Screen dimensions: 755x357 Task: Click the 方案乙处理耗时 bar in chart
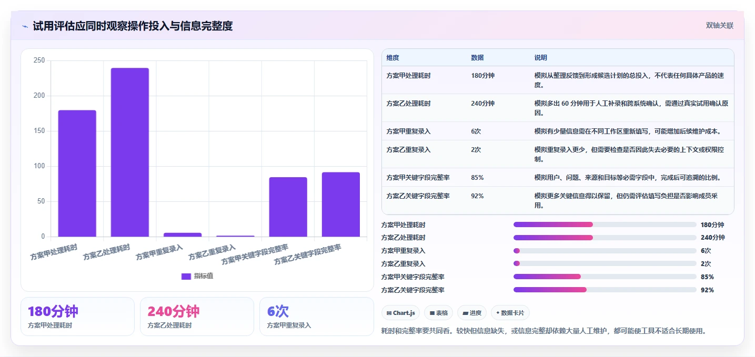click(130, 152)
